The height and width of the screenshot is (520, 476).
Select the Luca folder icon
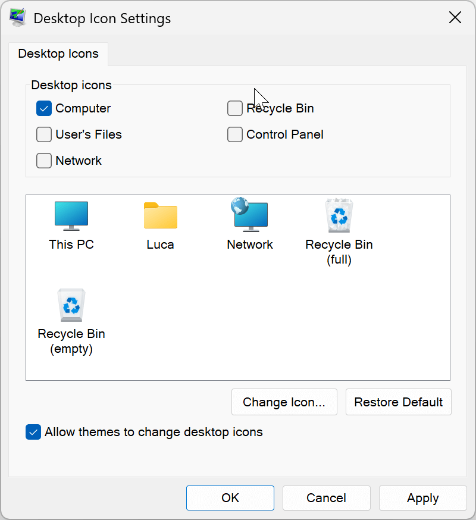(160, 216)
